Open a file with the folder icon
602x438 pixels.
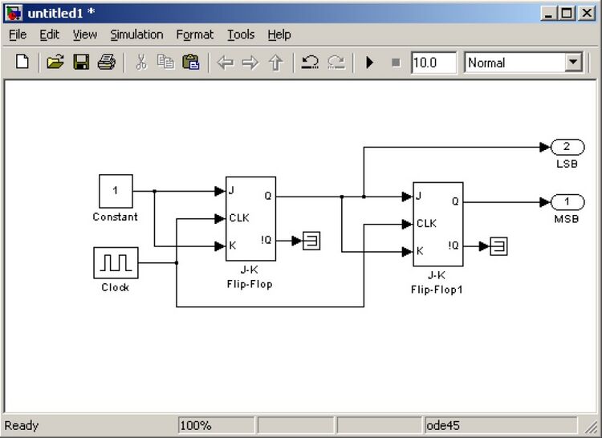click(55, 63)
